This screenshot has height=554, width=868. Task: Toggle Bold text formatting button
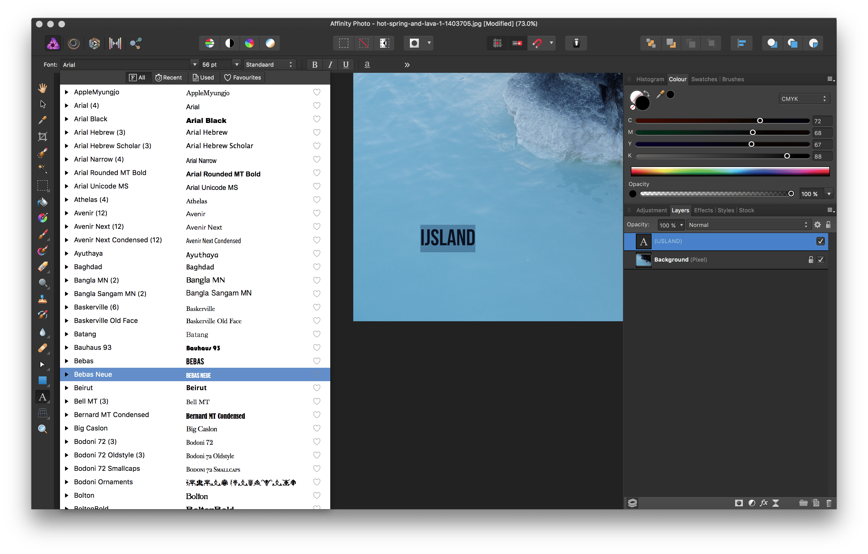(x=314, y=65)
